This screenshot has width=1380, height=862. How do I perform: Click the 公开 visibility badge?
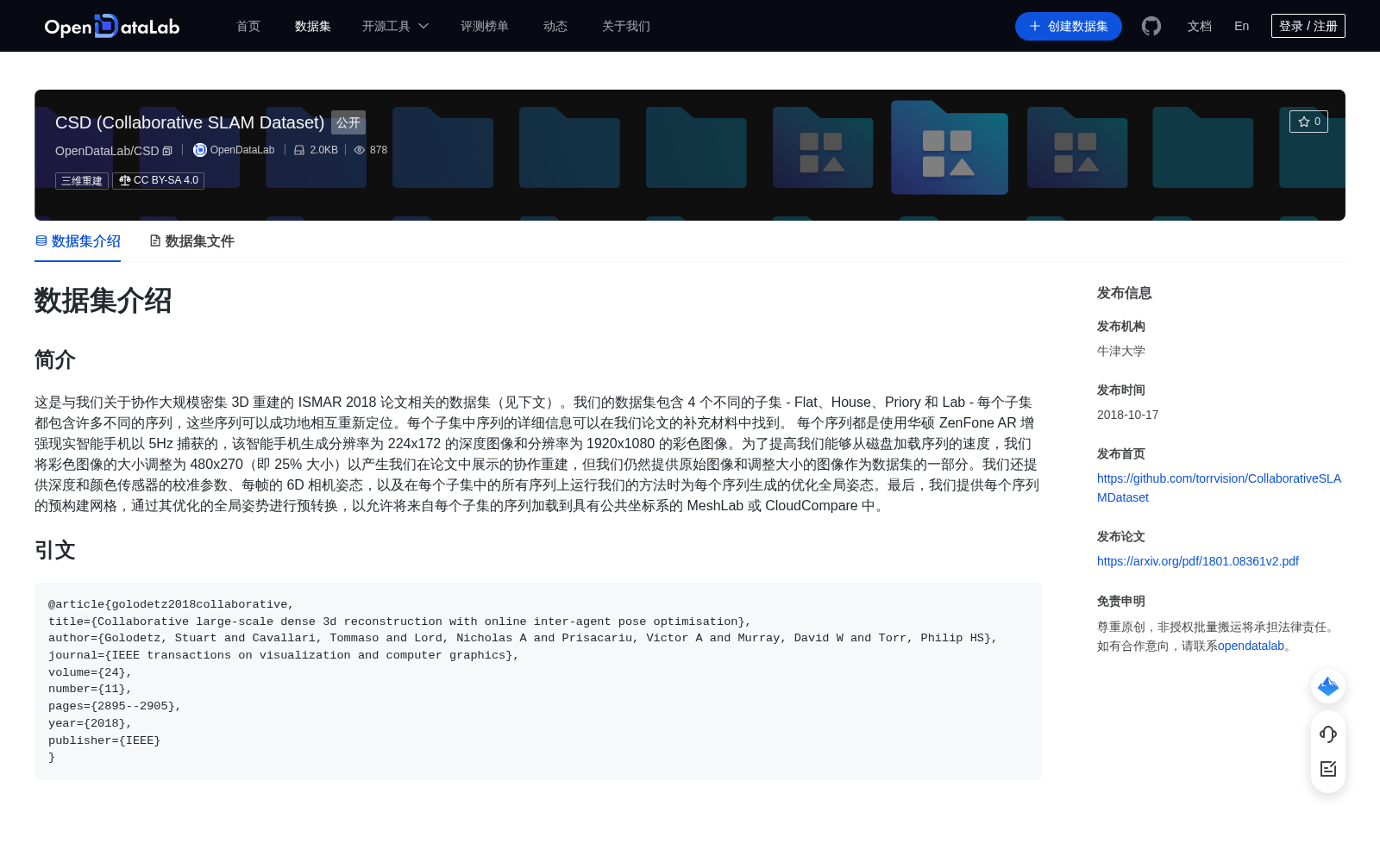coord(348,122)
